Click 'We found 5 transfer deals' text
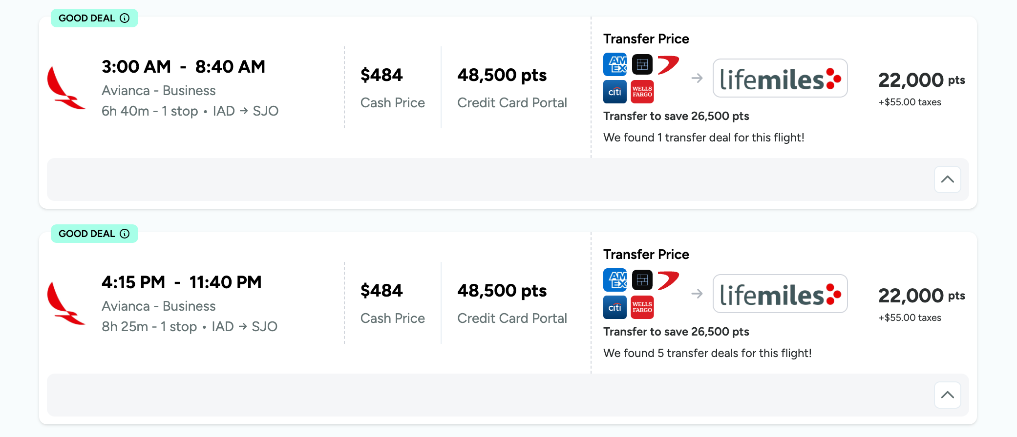The image size is (1017, 437). [707, 353]
